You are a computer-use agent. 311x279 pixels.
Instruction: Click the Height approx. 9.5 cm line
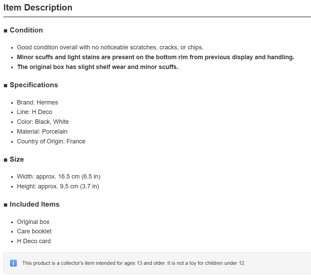click(x=58, y=186)
